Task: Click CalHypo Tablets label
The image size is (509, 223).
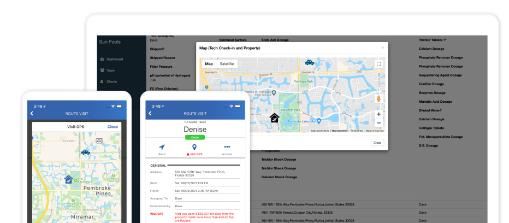Action: 431,128
